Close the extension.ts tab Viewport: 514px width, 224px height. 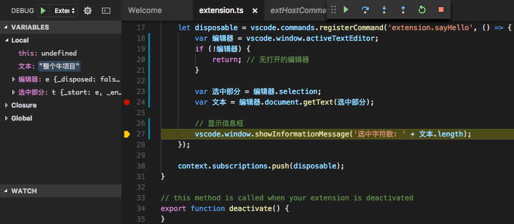255,11
